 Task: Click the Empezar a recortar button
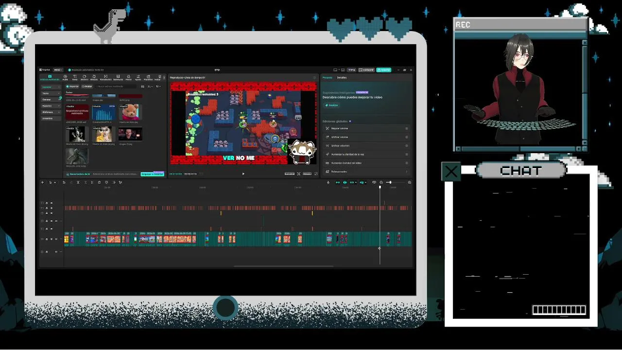pos(152,174)
